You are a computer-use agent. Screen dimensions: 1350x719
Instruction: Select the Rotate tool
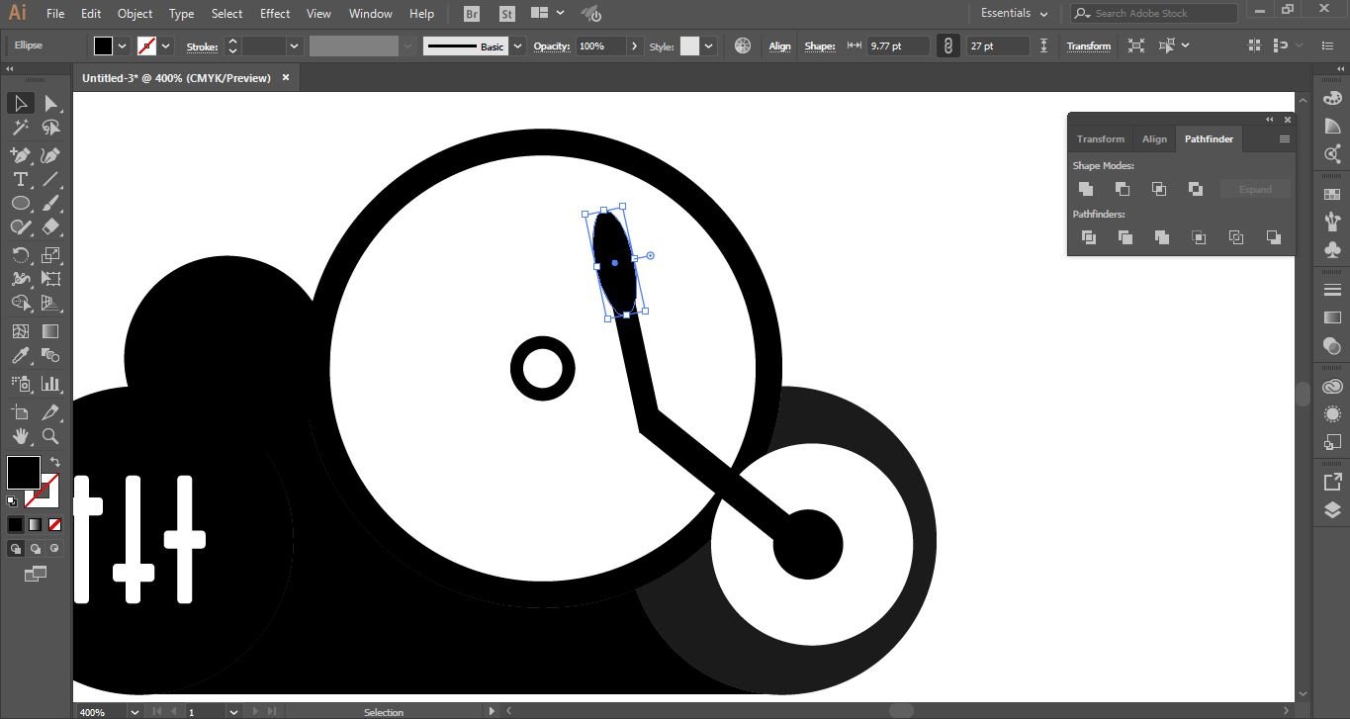click(x=20, y=255)
